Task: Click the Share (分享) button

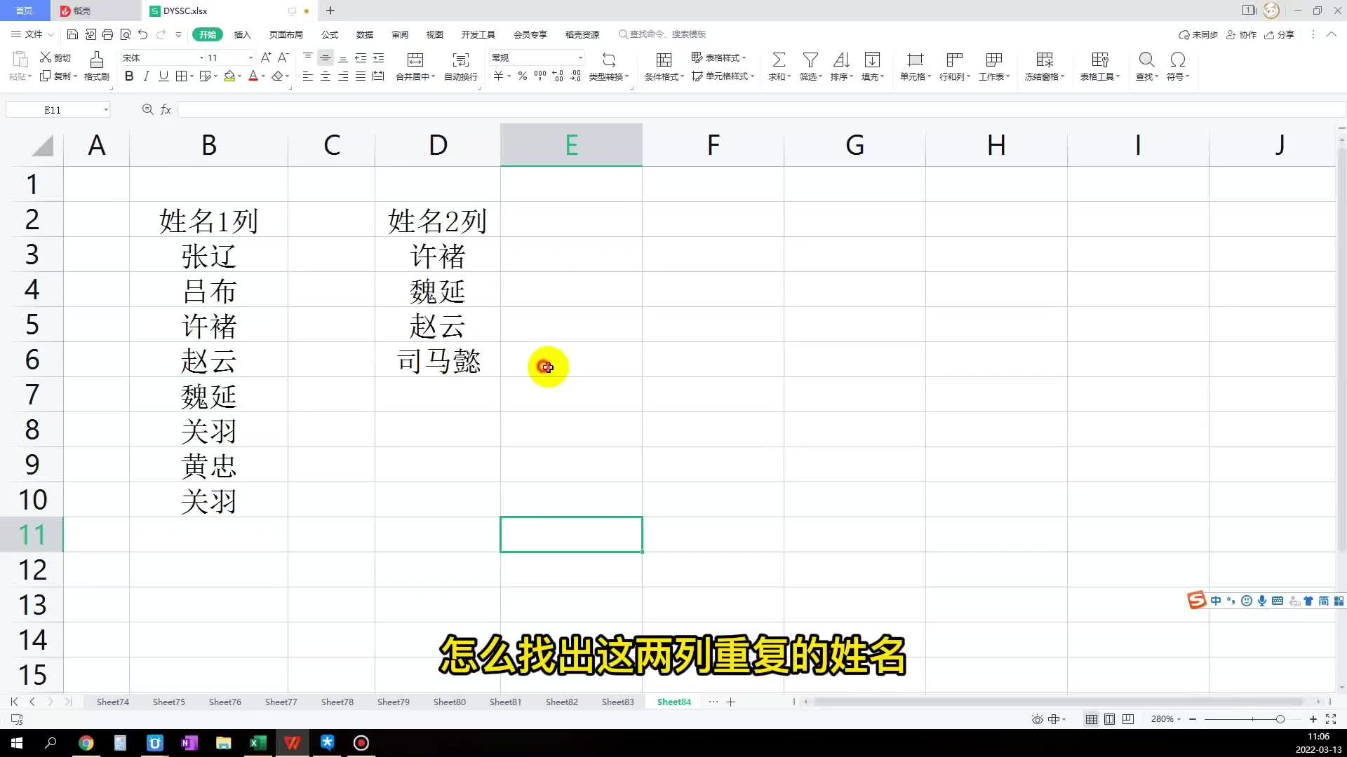Action: tap(1279, 34)
